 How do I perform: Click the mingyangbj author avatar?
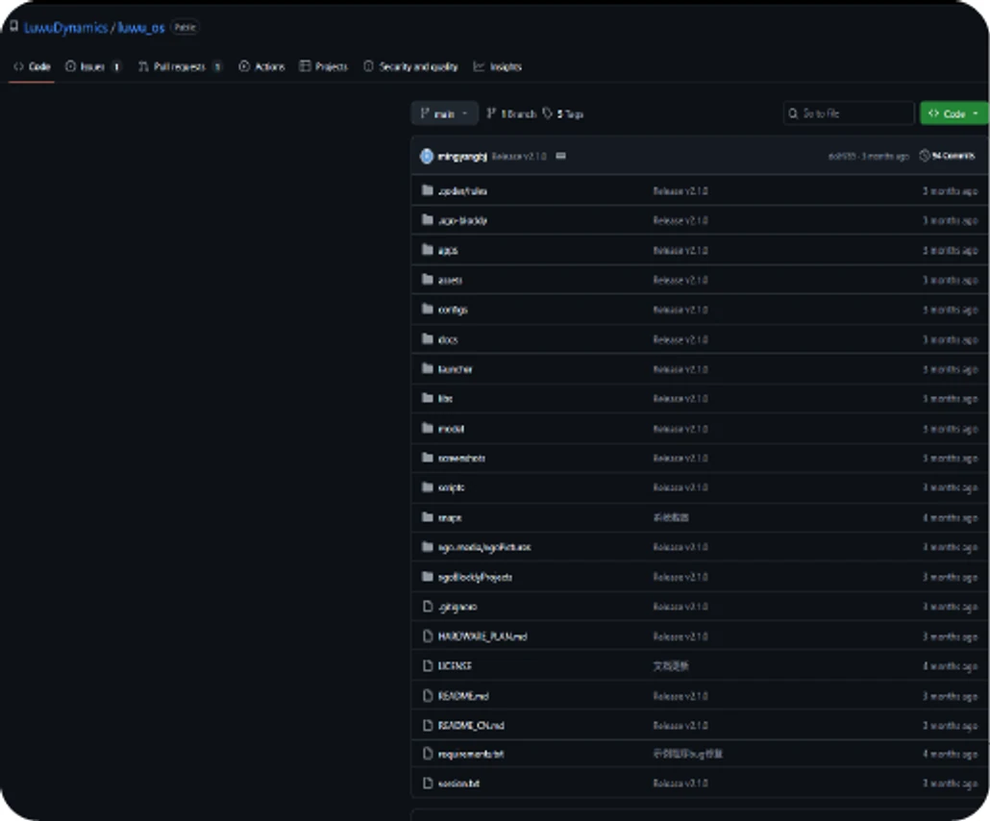point(427,156)
